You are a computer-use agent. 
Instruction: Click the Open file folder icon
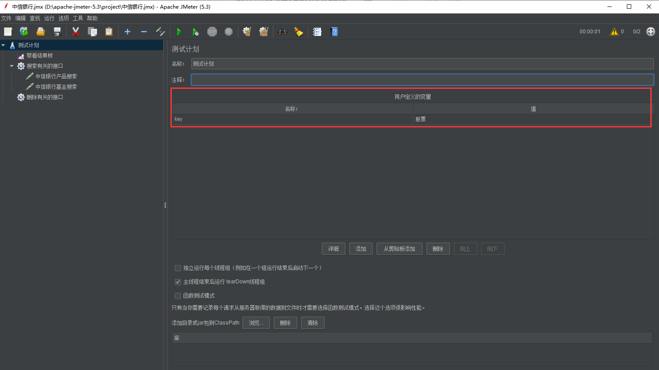coord(40,32)
